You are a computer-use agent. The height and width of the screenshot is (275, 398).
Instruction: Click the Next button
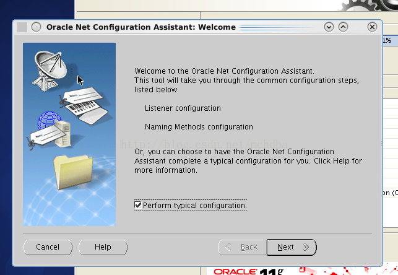point(292,247)
